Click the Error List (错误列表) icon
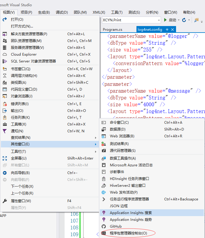The height and width of the screenshot is (238, 205). (x=5, y=104)
